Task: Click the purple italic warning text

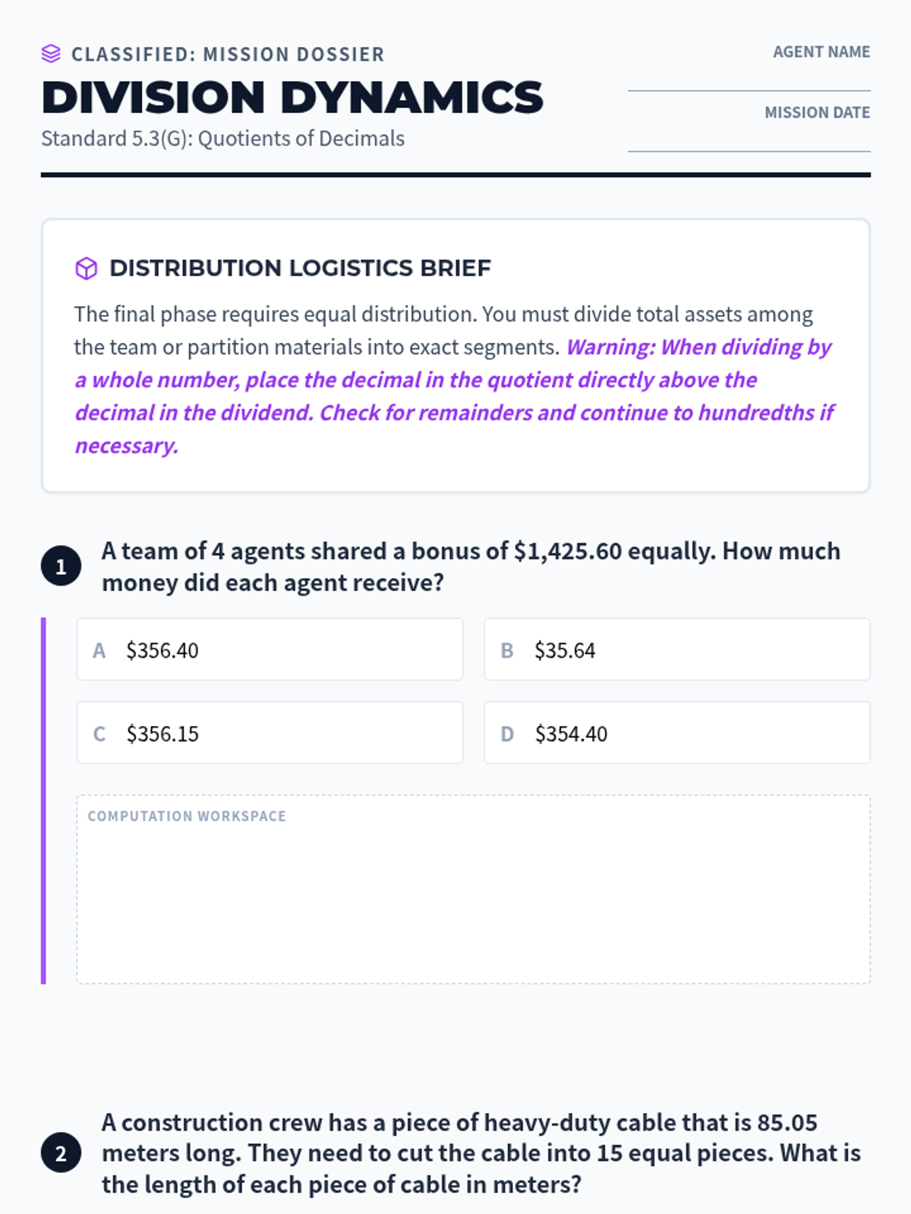Action: pyautogui.click(x=454, y=396)
